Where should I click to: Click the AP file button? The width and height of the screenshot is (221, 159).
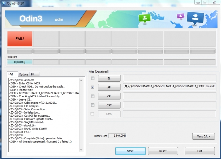pyautogui.click(x=109, y=87)
